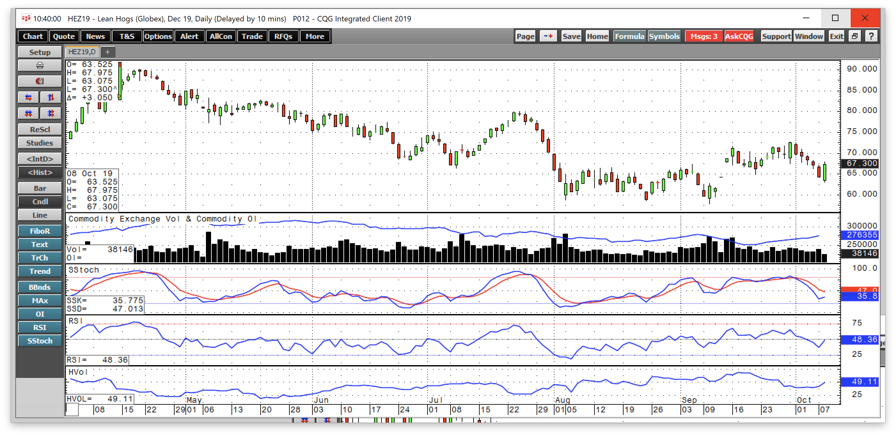Viewport: 896px width, 436px height.
Task: Toggle the SStoch study button
Action: 40,341
